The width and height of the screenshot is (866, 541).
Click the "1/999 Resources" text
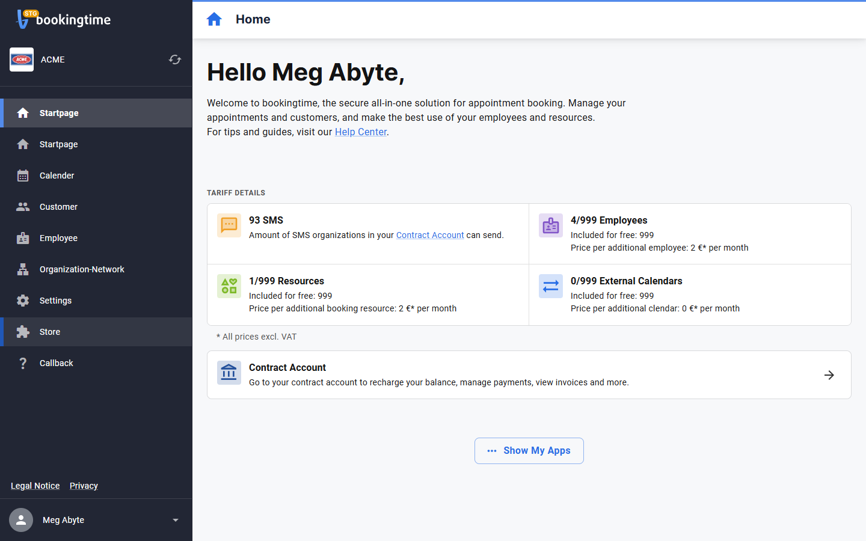286,281
